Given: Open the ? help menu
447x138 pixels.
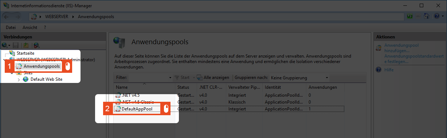Looking at the screenshot, I should (x=45, y=28).
